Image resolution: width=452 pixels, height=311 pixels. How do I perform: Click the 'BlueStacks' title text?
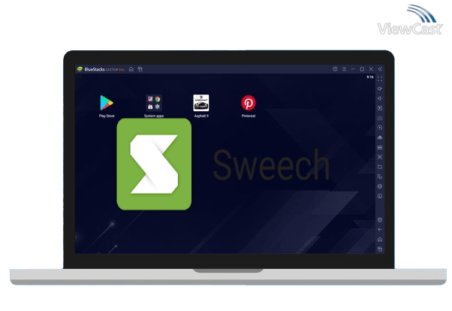coord(95,69)
